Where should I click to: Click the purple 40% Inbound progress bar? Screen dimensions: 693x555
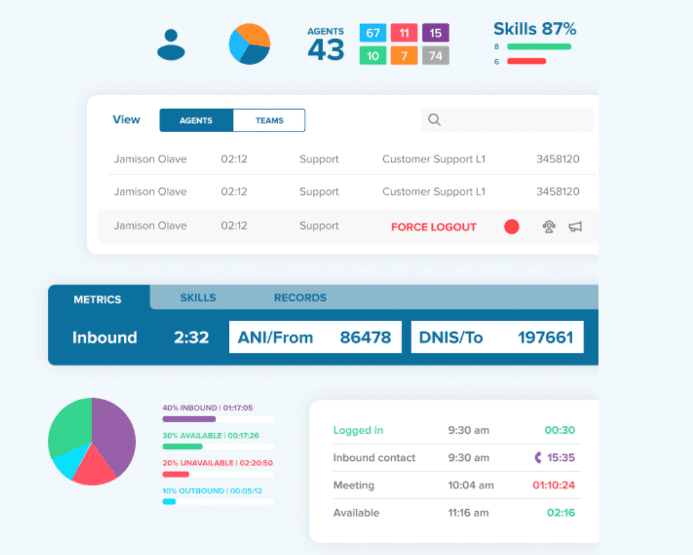(x=189, y=419)
